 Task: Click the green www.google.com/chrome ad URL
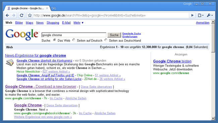point(171,73)
